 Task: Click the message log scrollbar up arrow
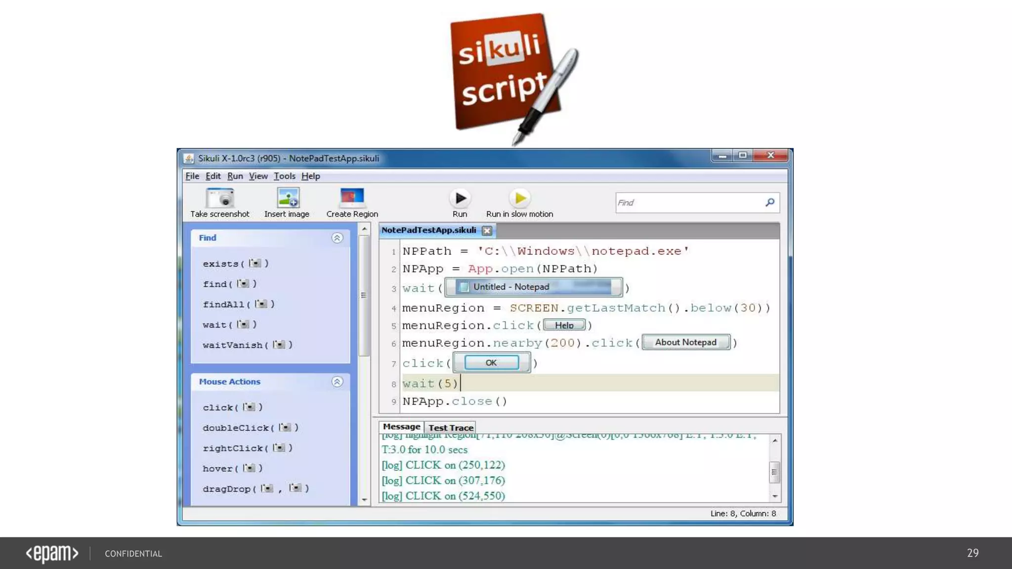775,441
